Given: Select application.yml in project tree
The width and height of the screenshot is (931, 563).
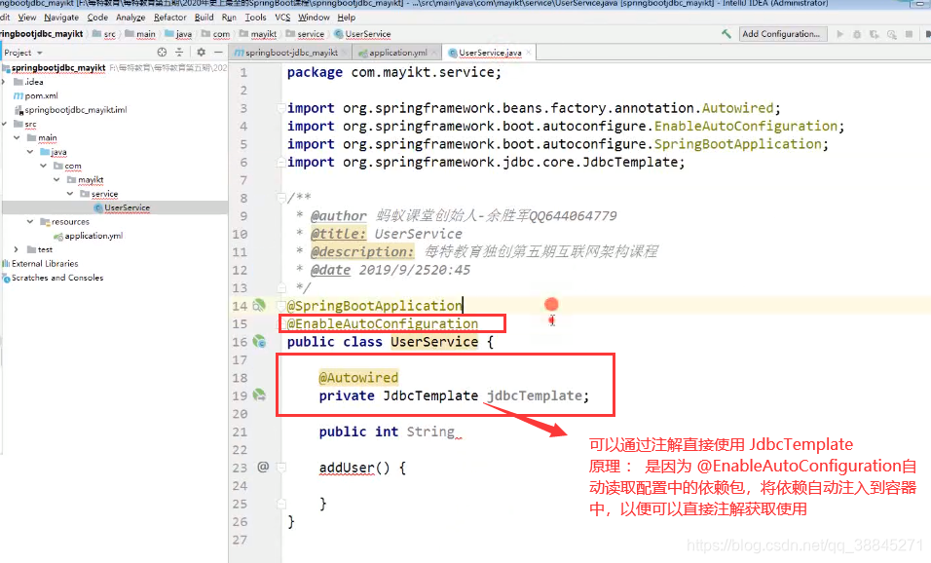Looking at the screenshot, I should coord(93,236).
